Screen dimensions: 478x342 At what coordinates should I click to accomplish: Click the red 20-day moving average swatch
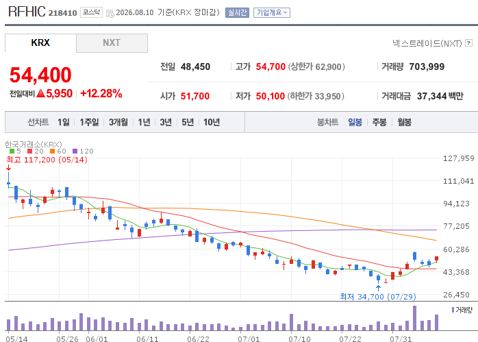tap(29, 151)
